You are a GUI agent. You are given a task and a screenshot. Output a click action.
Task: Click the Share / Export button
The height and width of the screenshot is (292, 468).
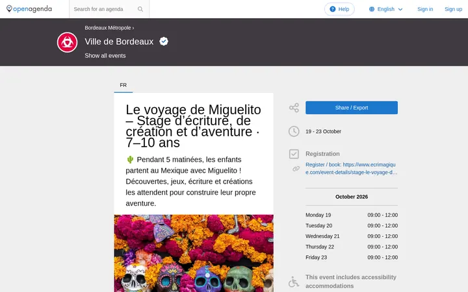(351, 108)
